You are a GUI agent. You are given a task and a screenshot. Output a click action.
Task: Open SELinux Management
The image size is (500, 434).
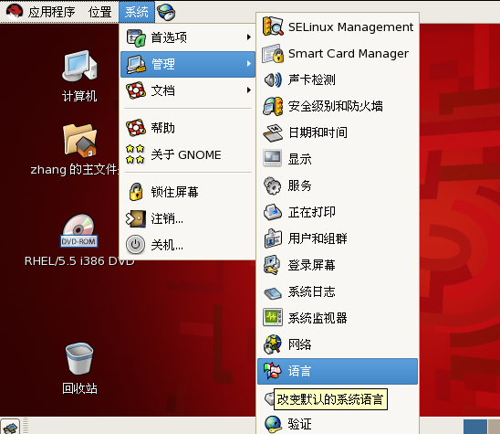(338, 27)
